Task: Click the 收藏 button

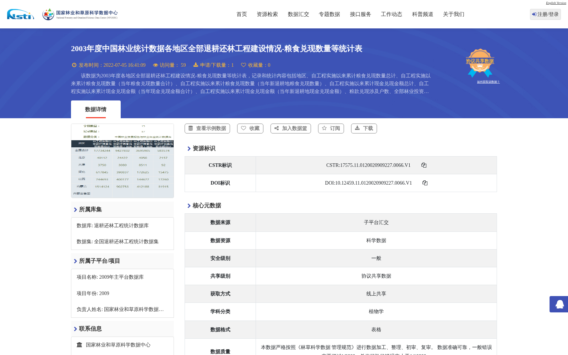Action: tap(250, 129)
